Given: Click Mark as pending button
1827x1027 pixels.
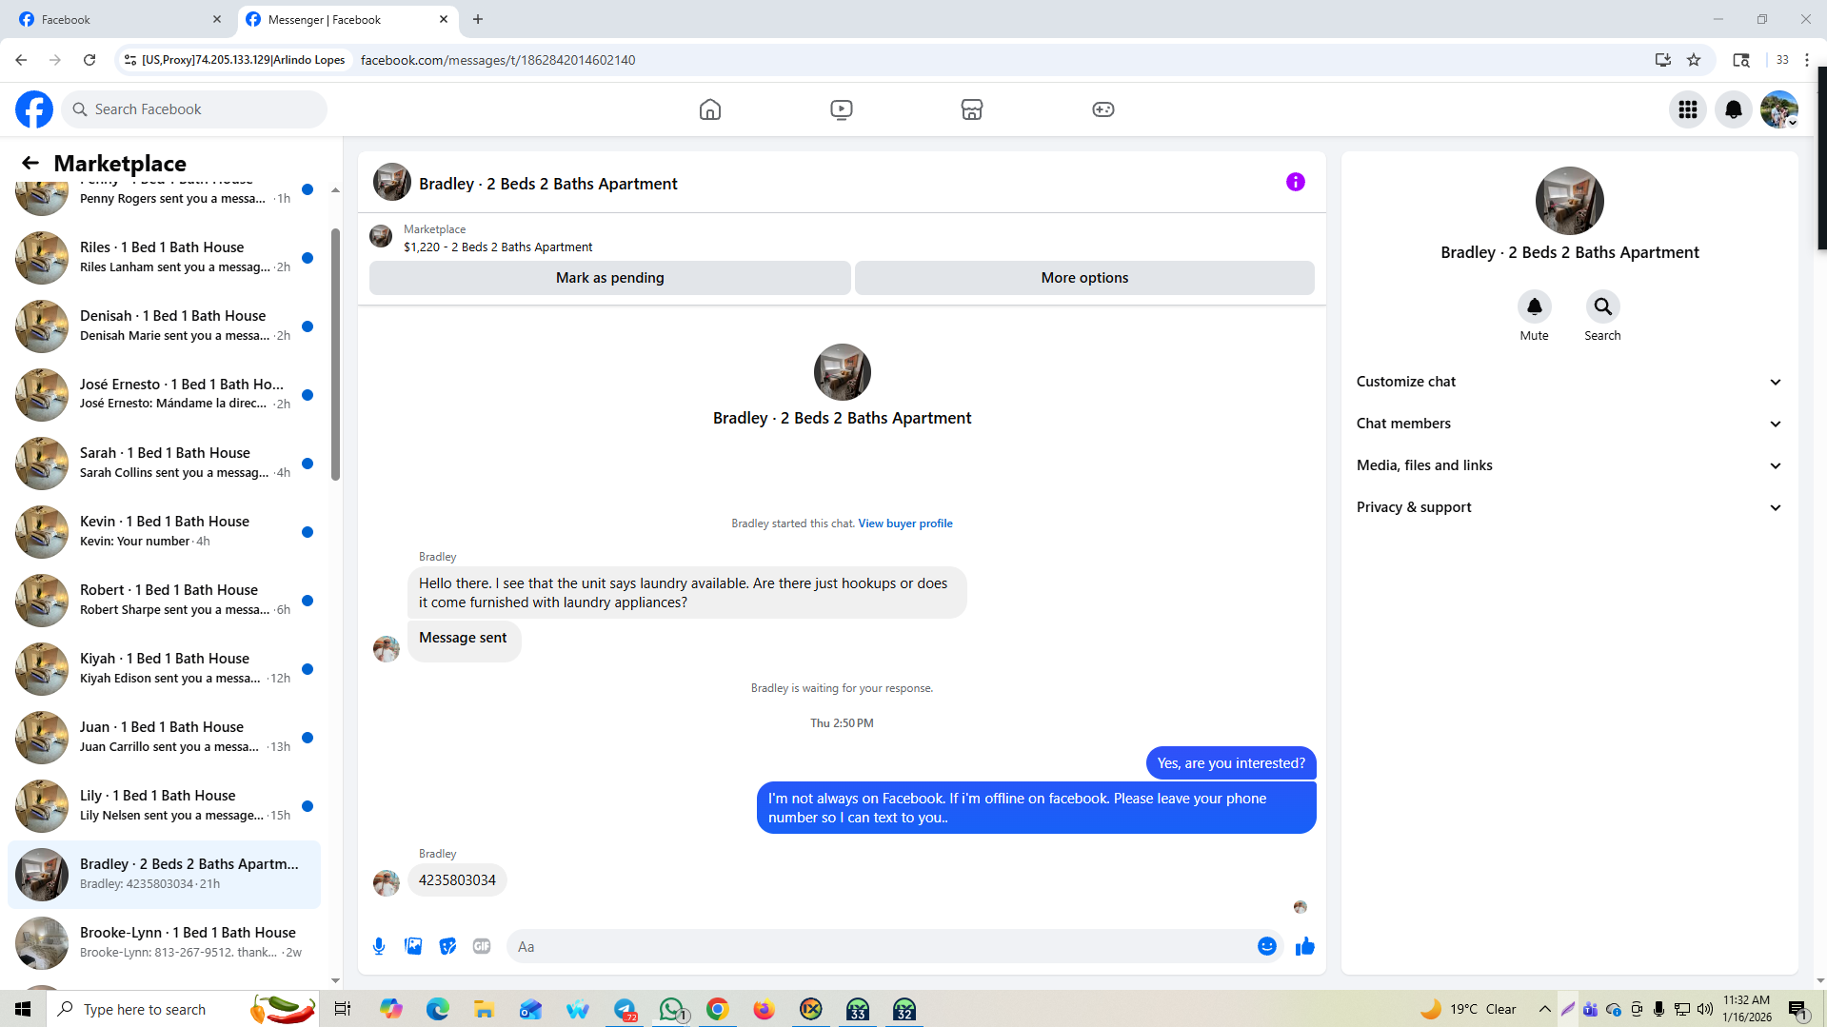Looking at the screenshot, I should point(609,278).
